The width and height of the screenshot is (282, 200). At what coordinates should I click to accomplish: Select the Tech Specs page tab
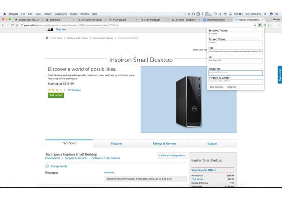tap(69, 143)
